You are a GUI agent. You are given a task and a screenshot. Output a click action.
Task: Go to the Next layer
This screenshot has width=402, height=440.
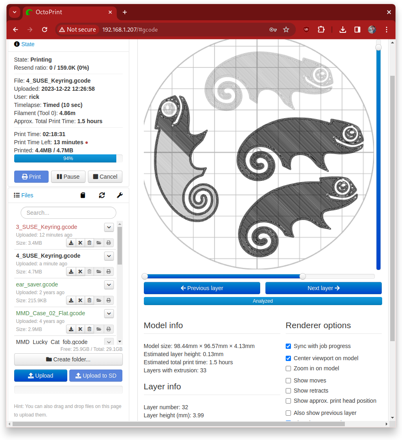point(323,288)
